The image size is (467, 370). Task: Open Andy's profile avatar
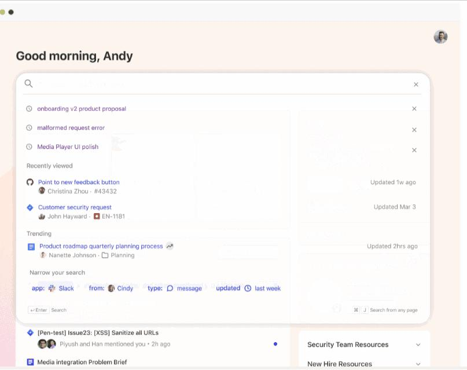440,37
